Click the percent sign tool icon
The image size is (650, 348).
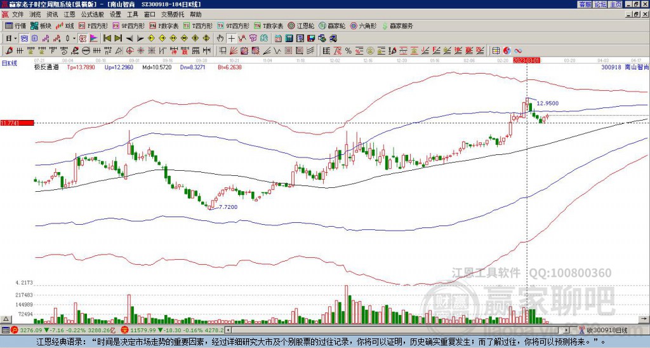pos(348,51)
